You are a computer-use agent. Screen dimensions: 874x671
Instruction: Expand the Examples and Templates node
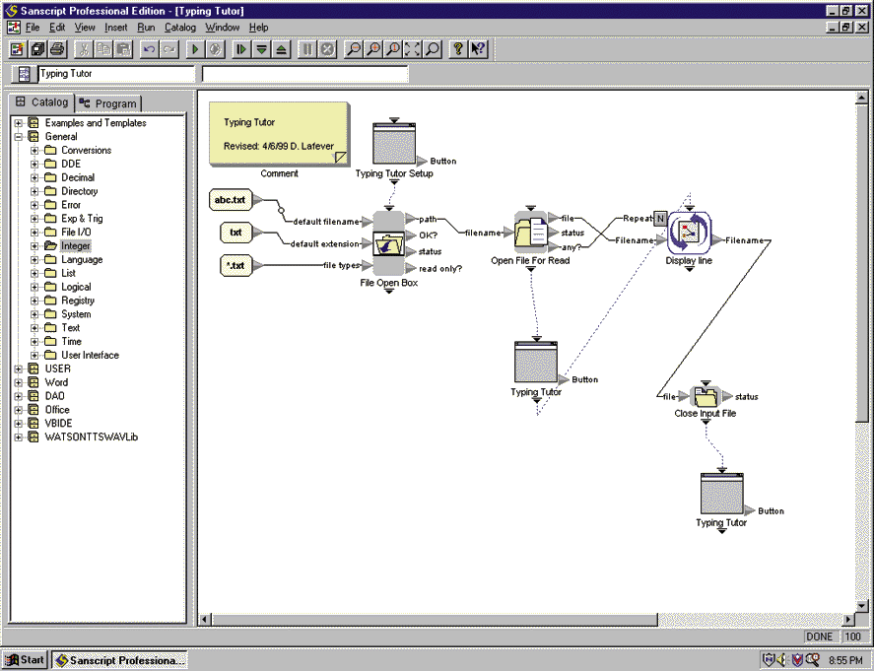[x=18, y=123]
